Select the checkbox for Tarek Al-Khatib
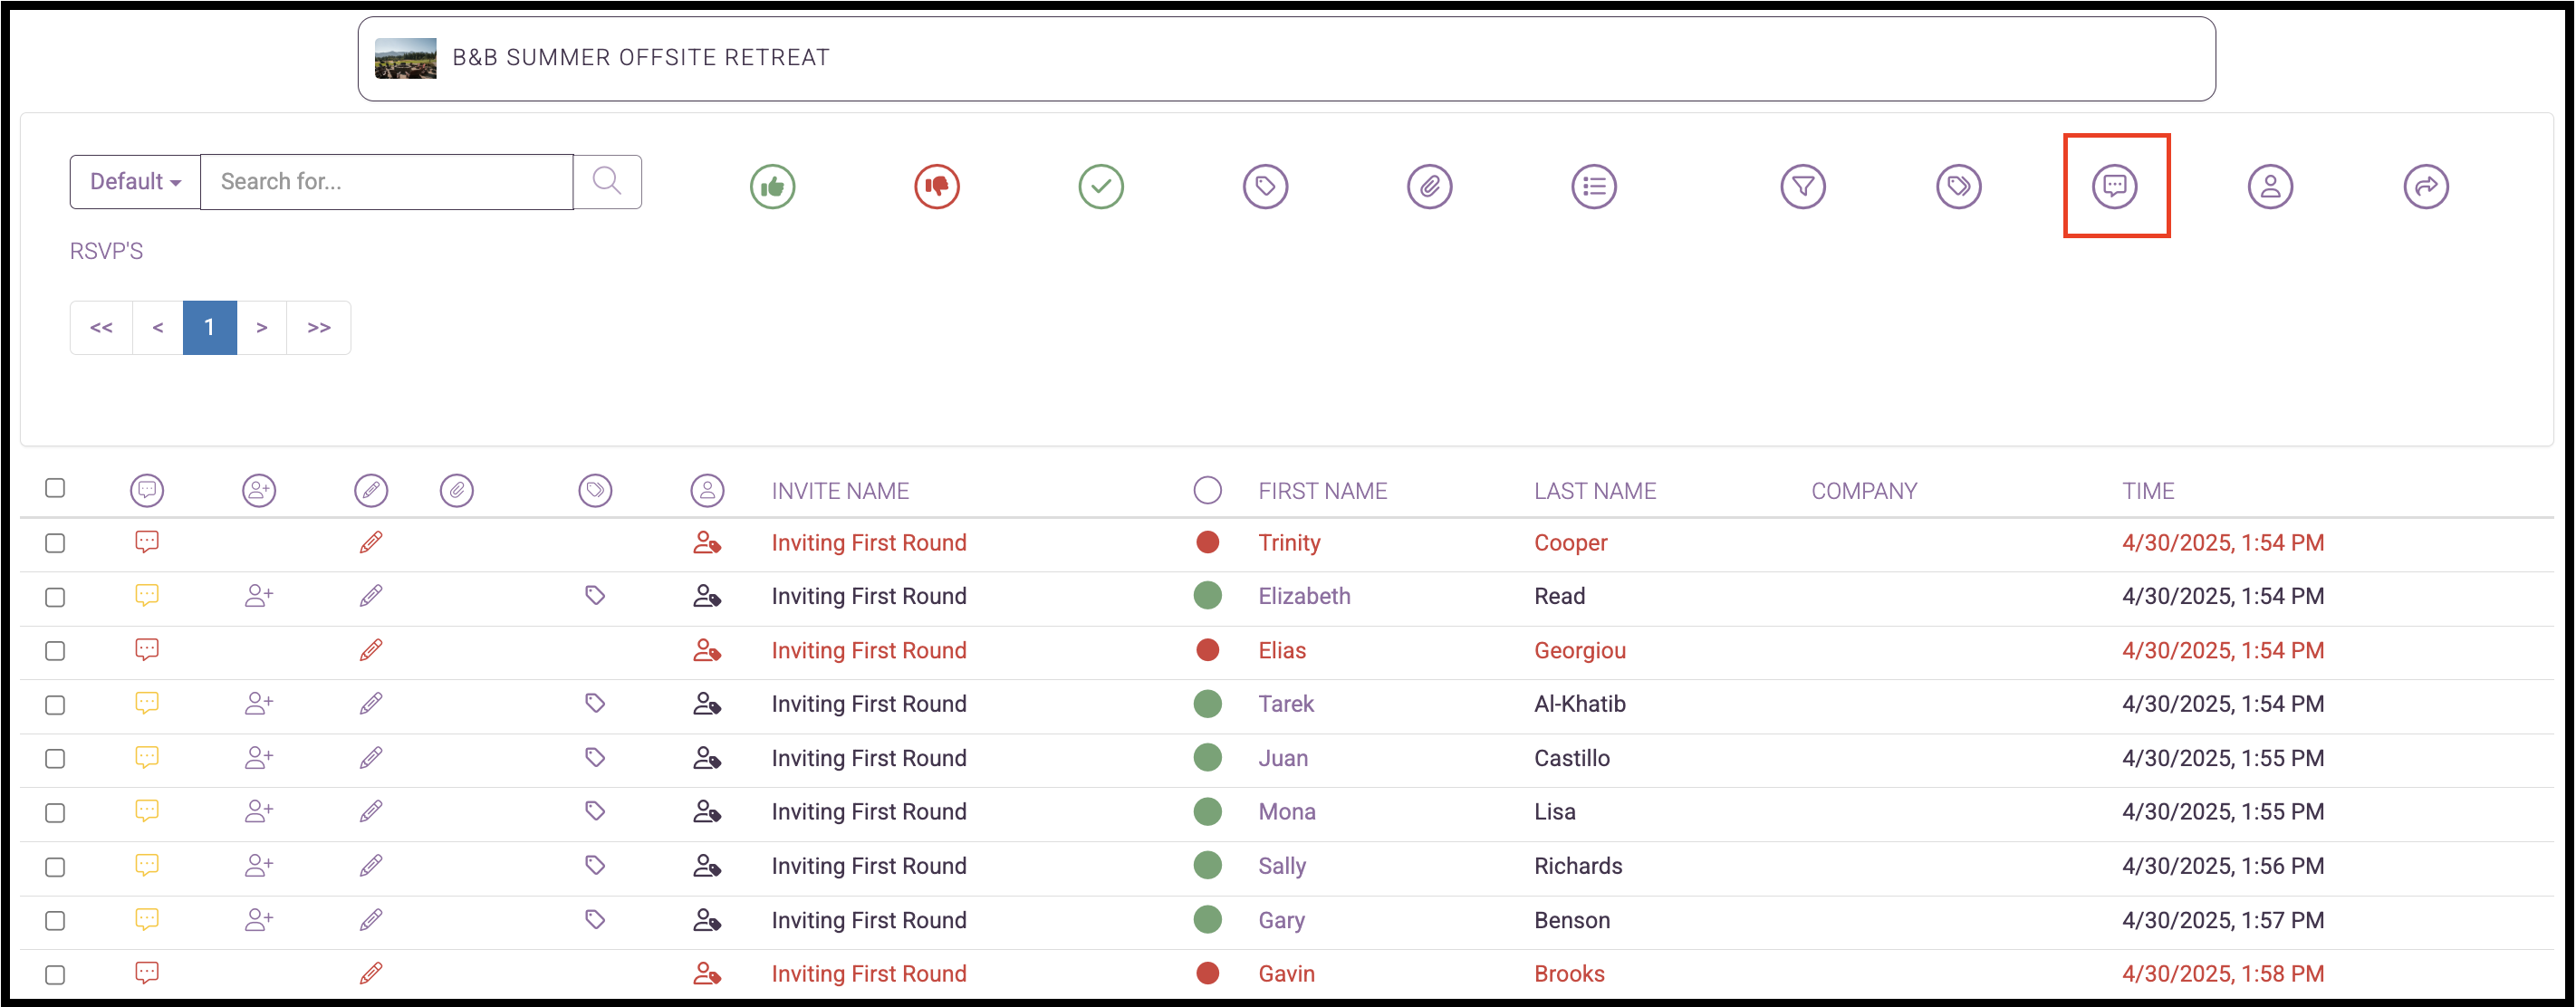2576x1007 pixels. point(55,705)
